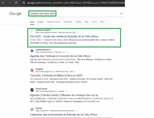This screenshot has width=154, height=118.
Task: Clear the search box with the X
Action: tap(121, 14)
